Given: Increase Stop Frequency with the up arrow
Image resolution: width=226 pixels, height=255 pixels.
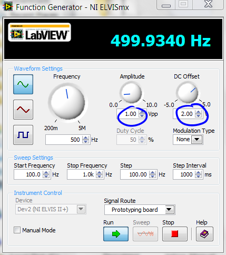Looking at the screenshot, I should point(100,172).
